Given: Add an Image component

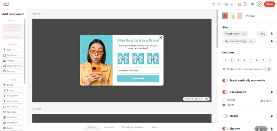Looking at the screenshot, I should coord(12,61).
